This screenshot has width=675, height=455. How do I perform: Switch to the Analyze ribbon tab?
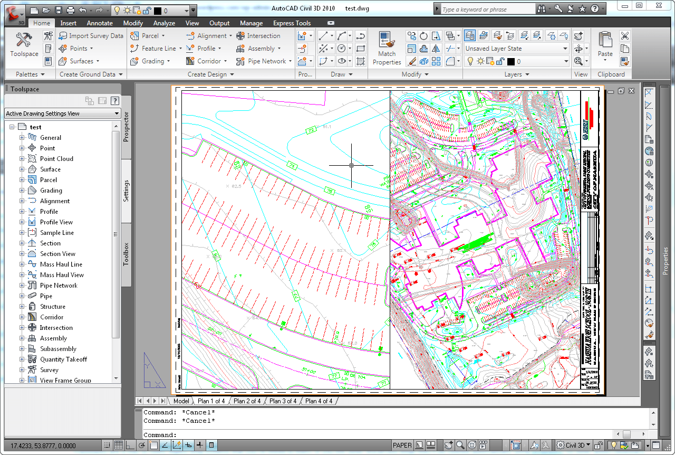tap(164, 23)
